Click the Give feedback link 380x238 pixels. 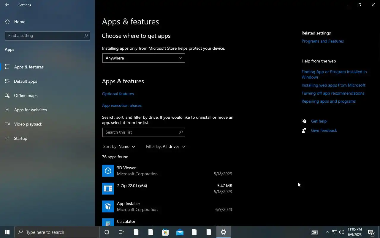tap(324, 130)
